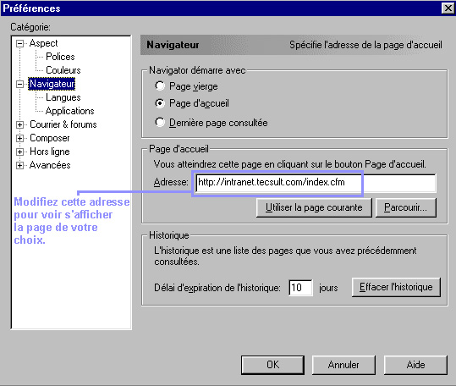The image size is (456, 386).
Task: Confirm preferences with the OK button
Action: [272, 365]
